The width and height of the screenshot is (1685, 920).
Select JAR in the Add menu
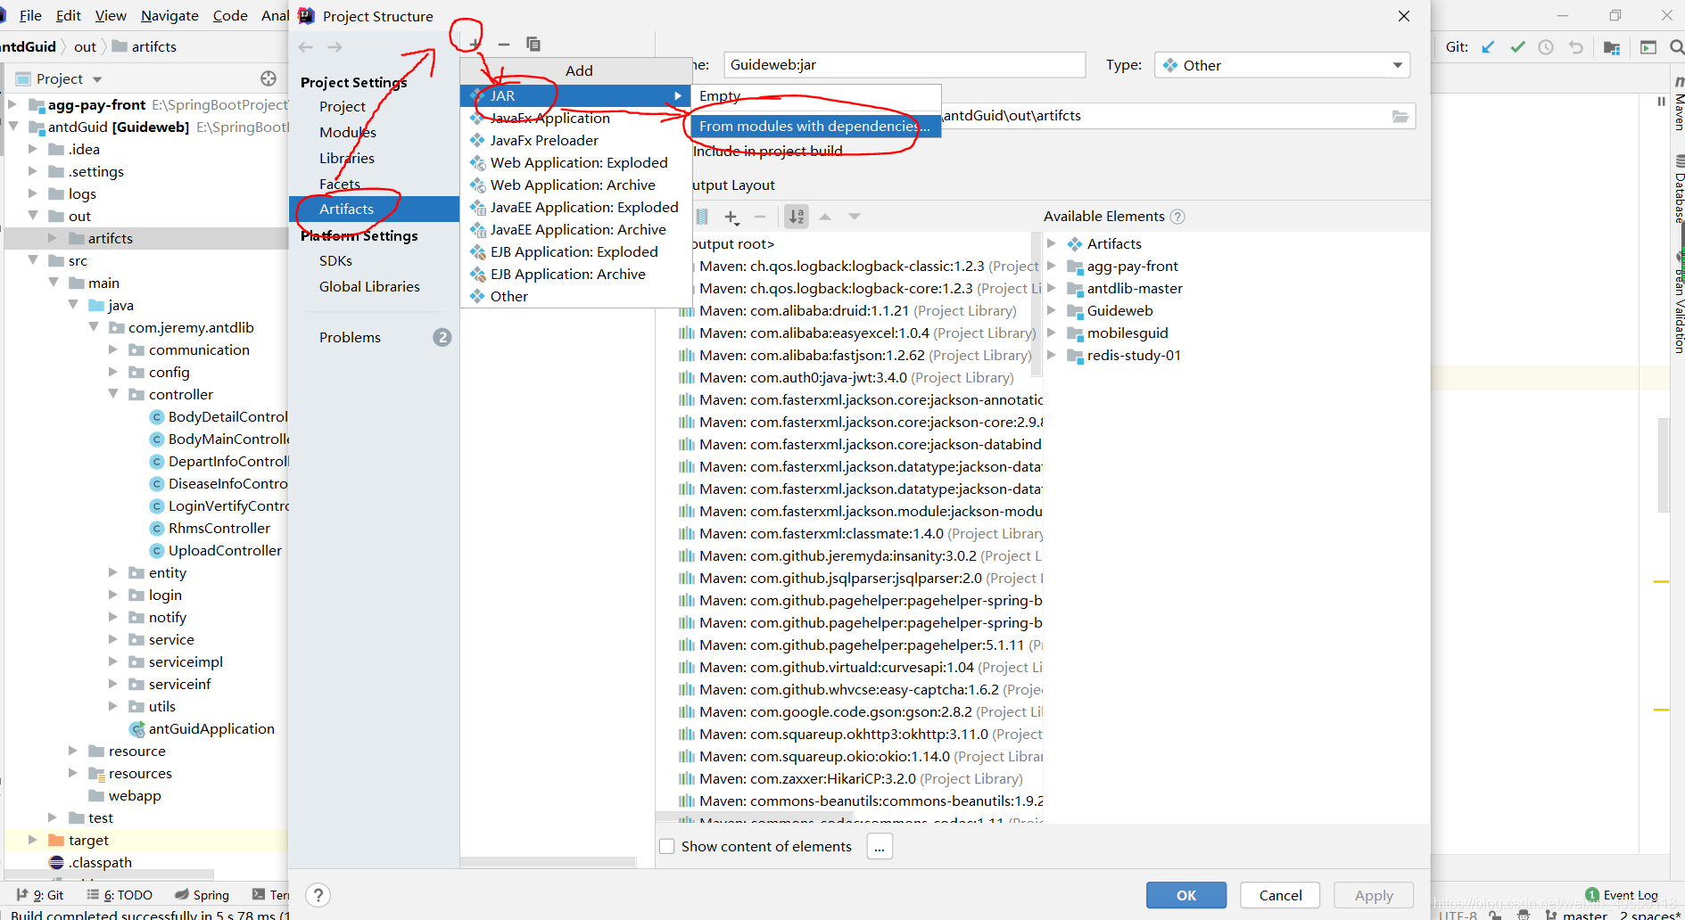click(x=575, y=95)
